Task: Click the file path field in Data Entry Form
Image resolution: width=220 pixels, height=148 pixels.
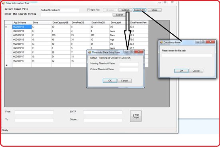Action: pos(187,55)
